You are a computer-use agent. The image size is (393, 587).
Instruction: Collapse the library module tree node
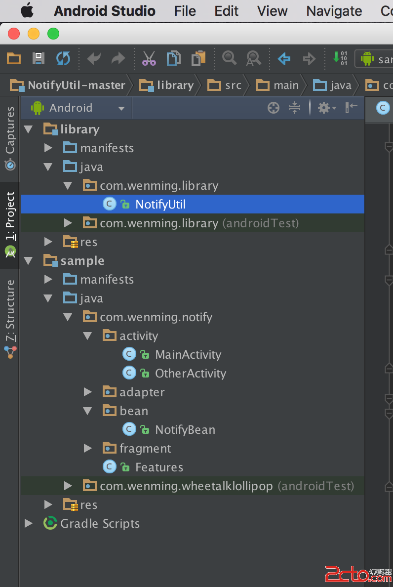29,129
